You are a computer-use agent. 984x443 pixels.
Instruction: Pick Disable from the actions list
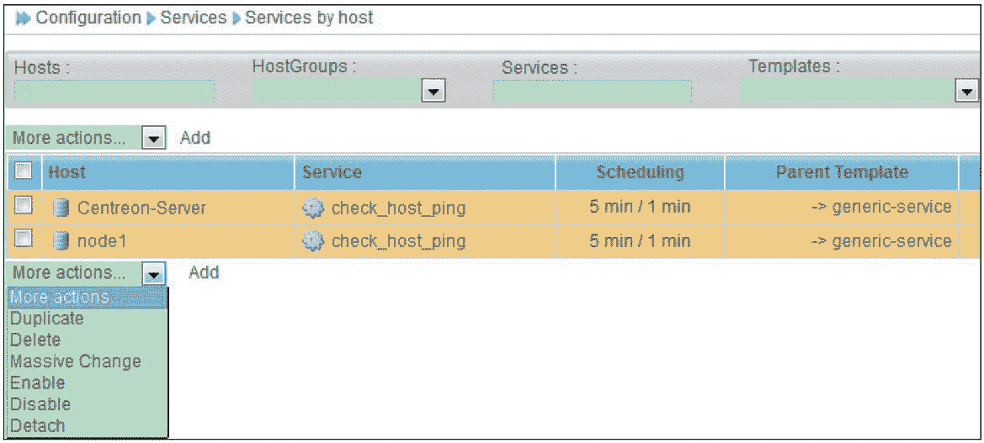[40, 404]
